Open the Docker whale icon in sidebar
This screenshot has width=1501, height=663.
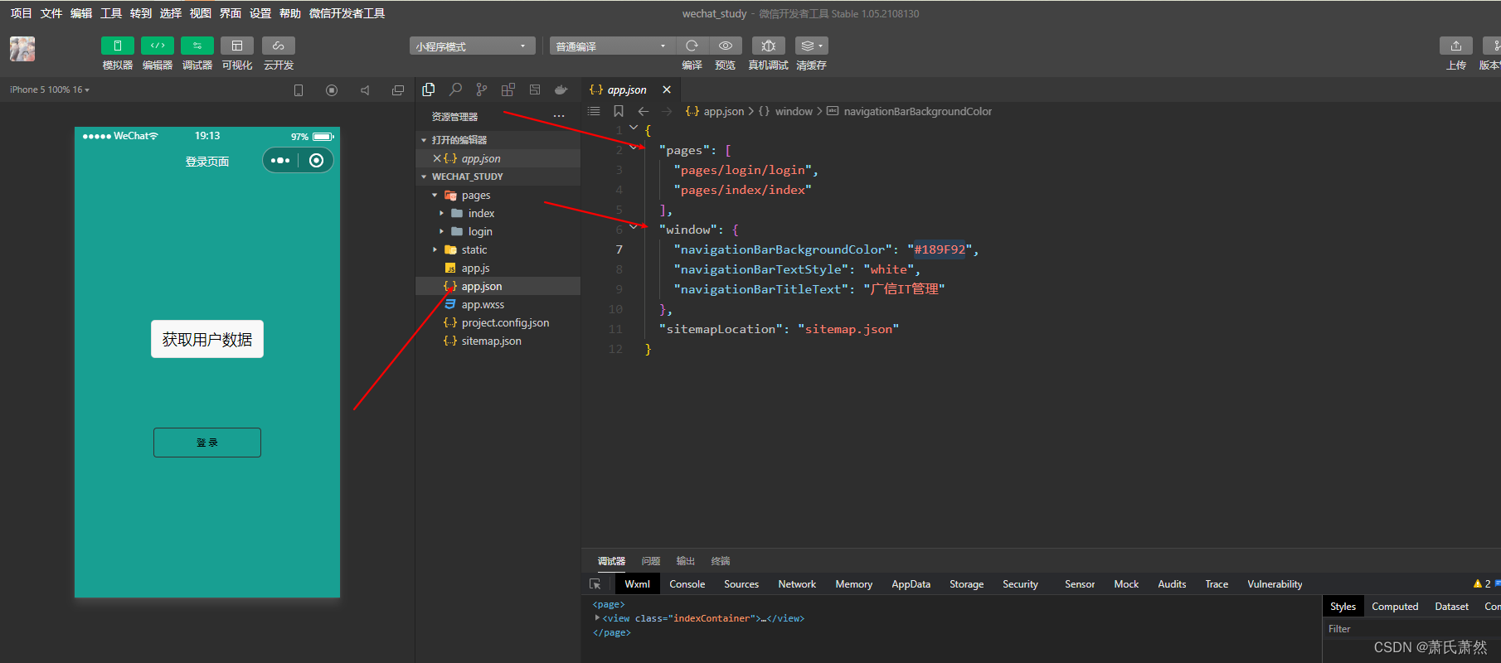561,90
